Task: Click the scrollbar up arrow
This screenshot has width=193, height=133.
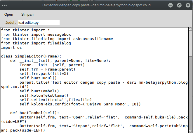Action: [x=190, y=29]
